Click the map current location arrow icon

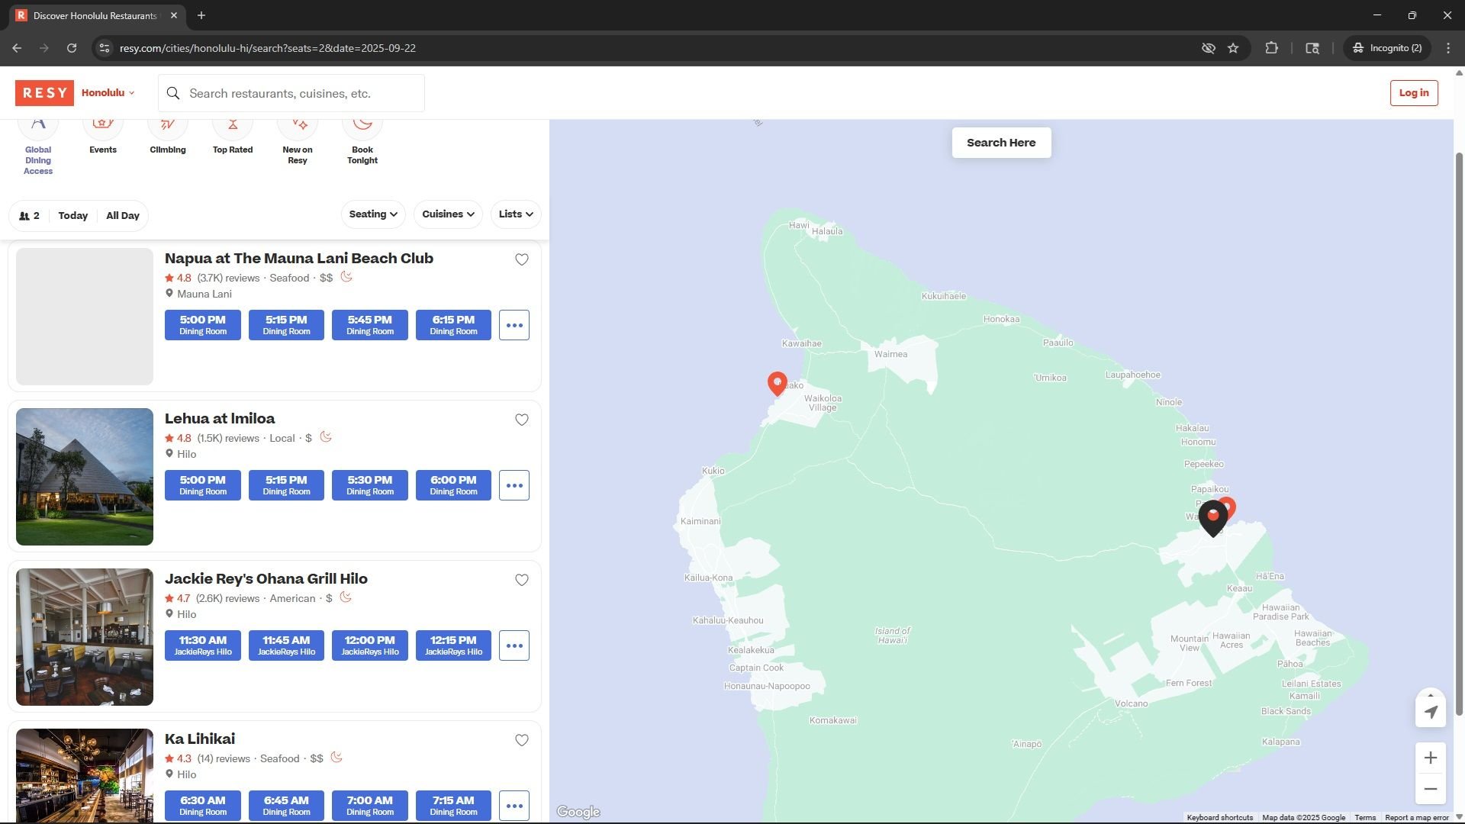coord(1431,711)
